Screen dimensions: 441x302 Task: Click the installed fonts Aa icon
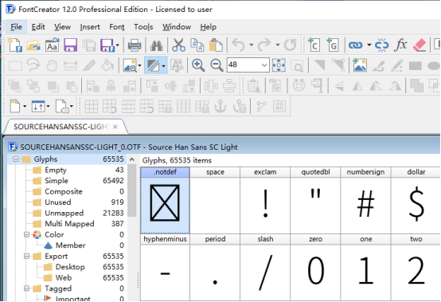pos(52,45)
